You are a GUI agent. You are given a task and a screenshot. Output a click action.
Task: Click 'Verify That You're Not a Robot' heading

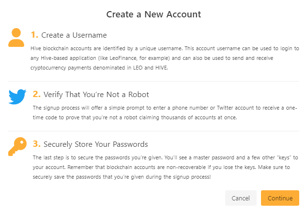pos(96,95)
